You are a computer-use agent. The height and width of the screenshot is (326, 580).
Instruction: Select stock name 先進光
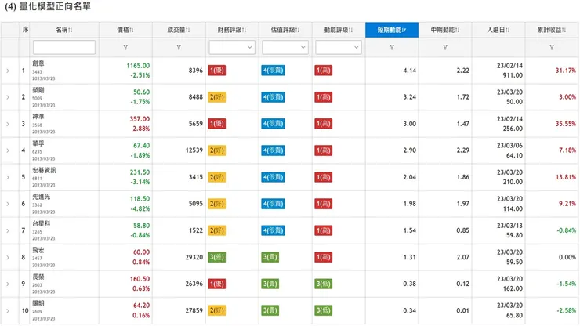[x=41, y=197]
